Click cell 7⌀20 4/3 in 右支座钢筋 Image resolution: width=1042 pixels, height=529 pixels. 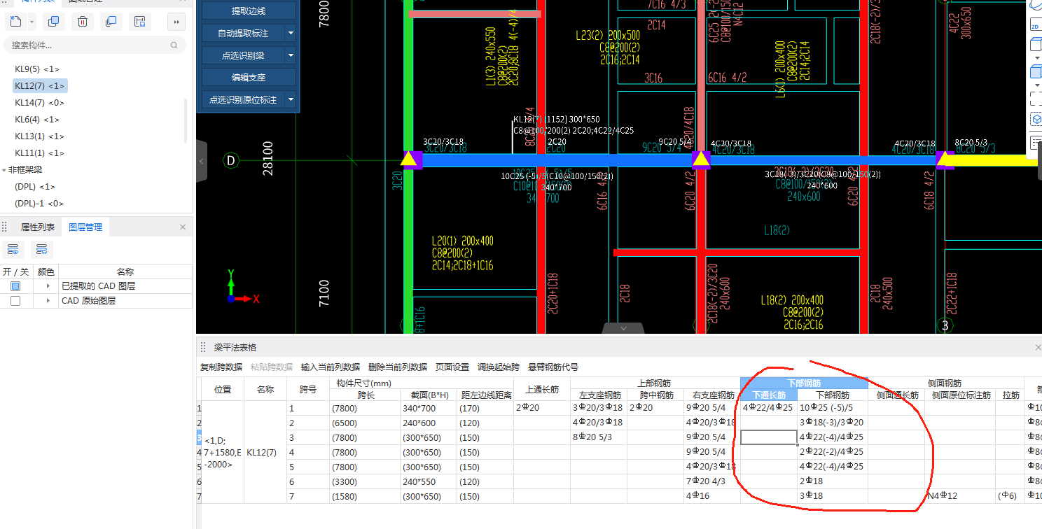[712, 481]
